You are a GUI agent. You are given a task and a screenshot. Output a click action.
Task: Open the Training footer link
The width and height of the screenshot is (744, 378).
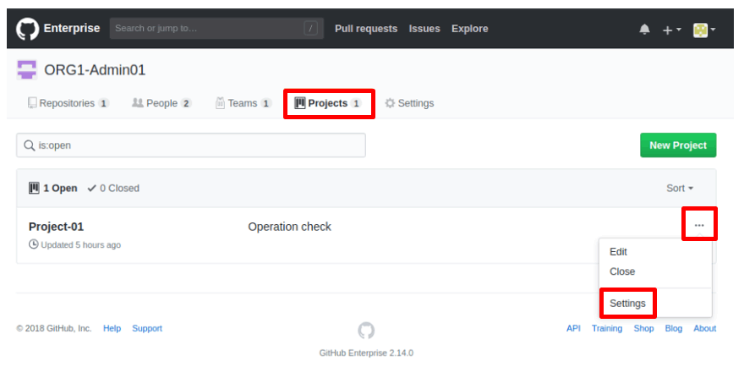[x=607, y=328]
